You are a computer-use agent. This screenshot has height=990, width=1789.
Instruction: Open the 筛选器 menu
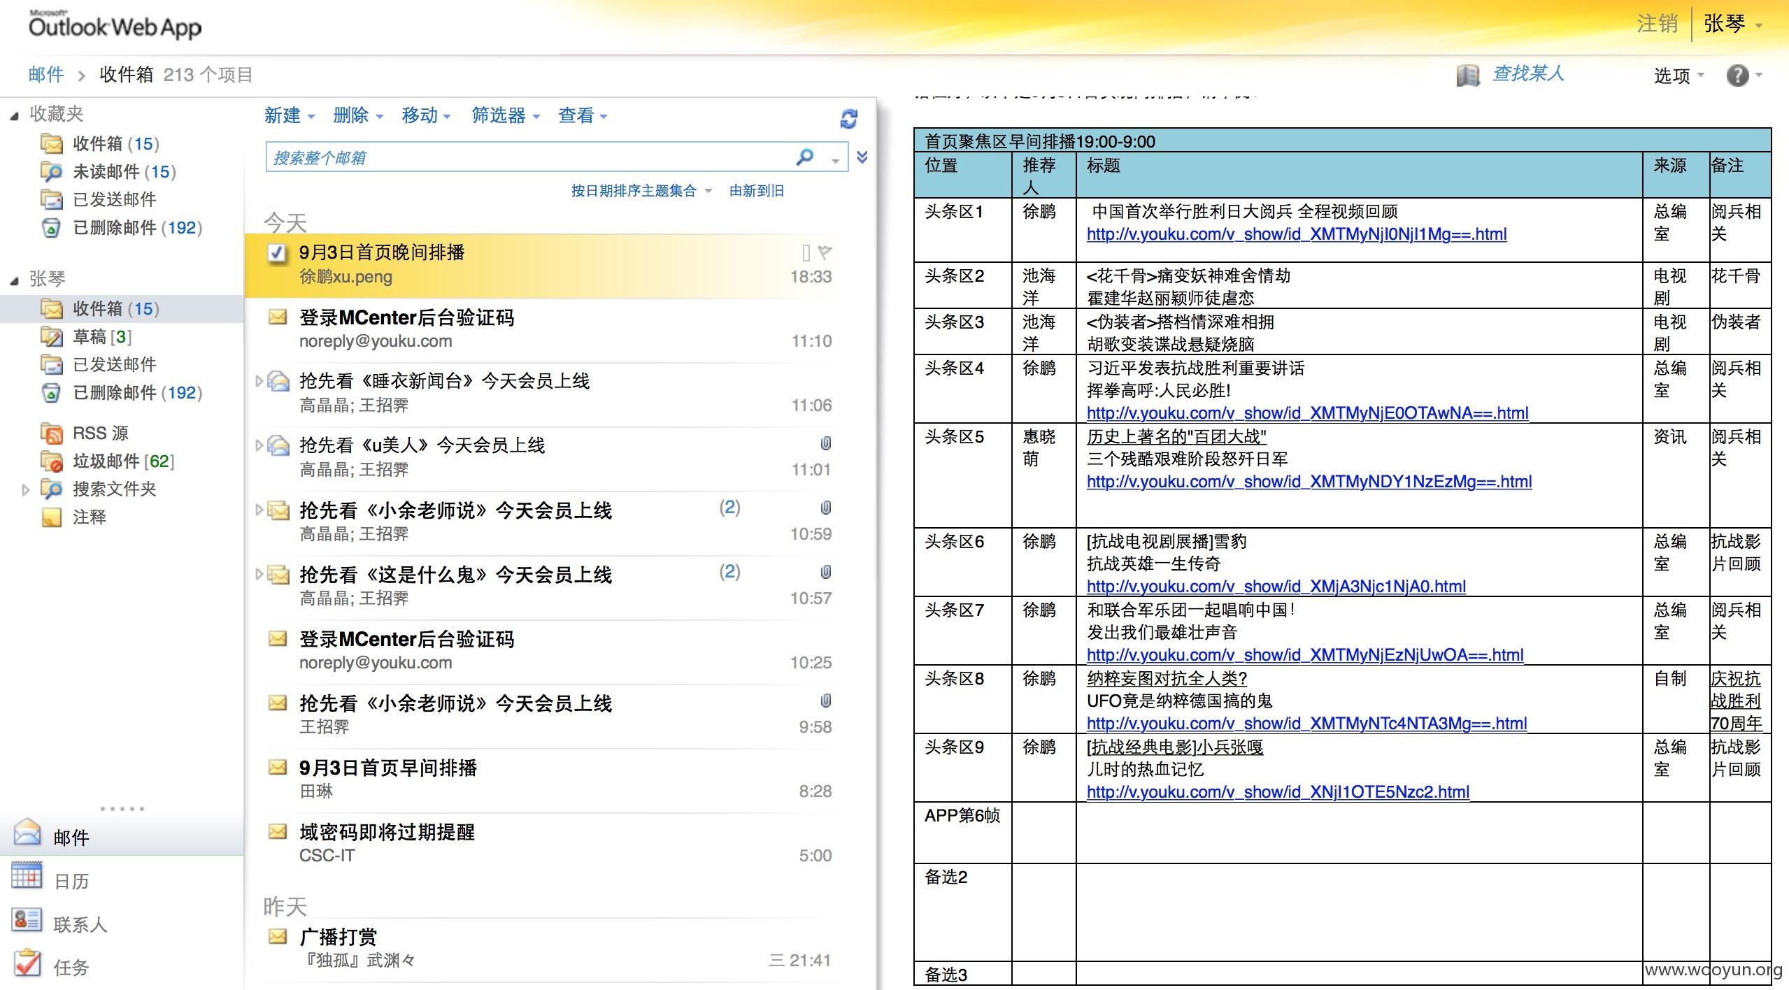506,115
